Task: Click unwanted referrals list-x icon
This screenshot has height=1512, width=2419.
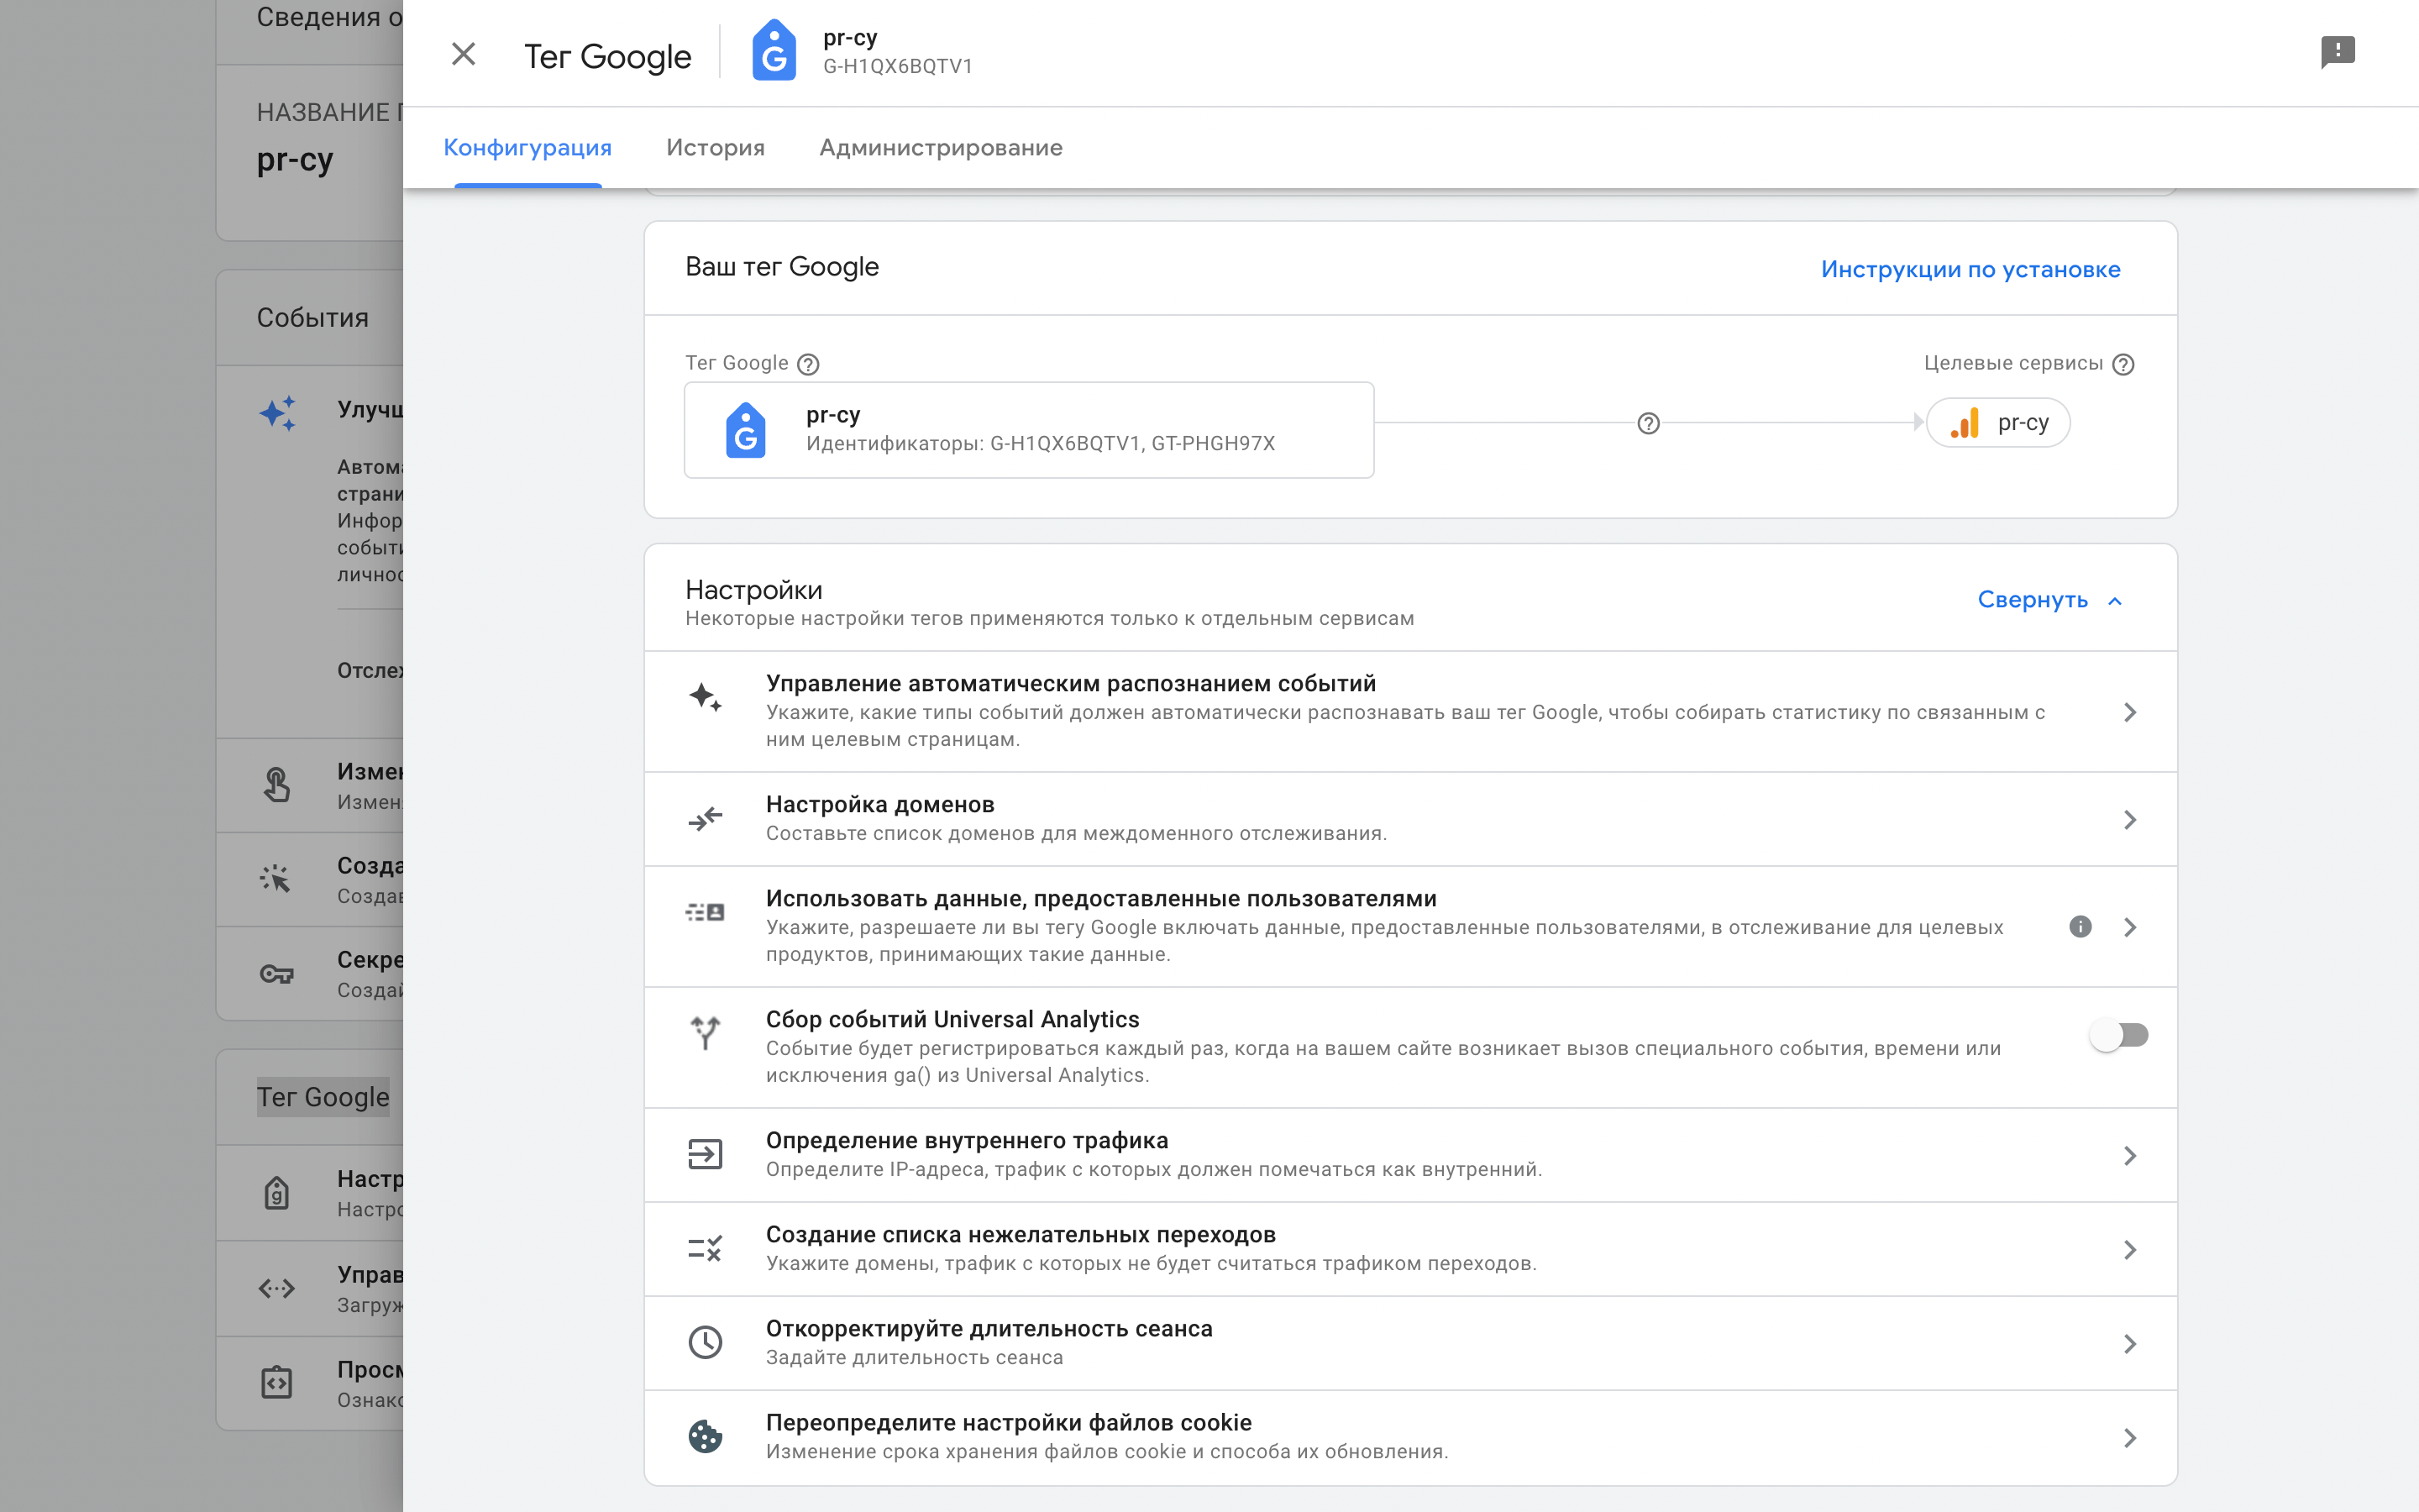Action: click(705, 1248)
